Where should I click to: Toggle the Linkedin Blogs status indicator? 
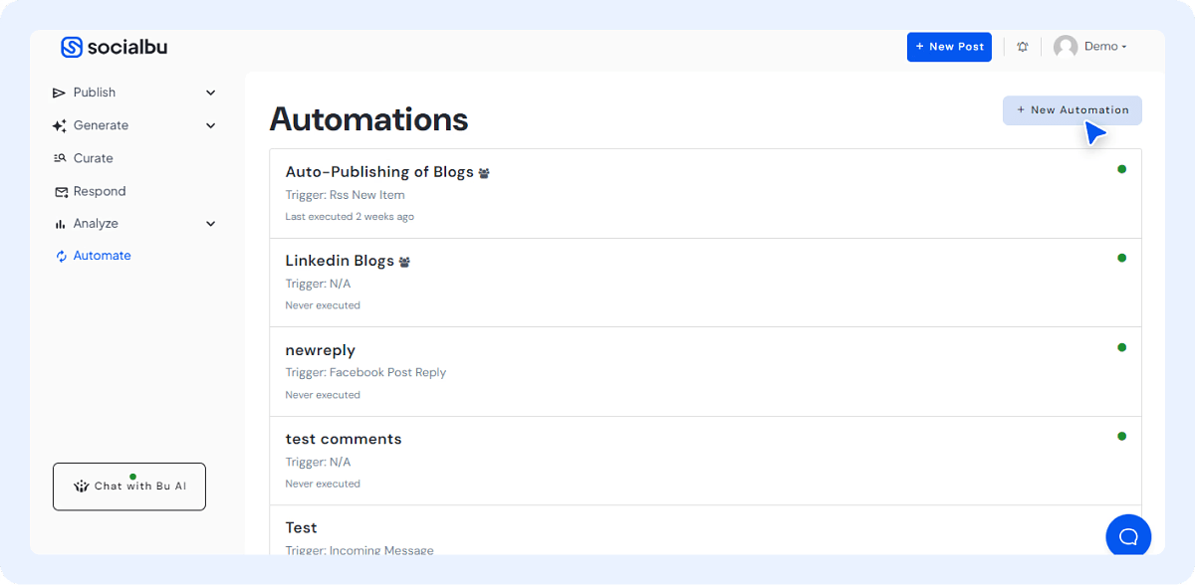coord(1122,257)
